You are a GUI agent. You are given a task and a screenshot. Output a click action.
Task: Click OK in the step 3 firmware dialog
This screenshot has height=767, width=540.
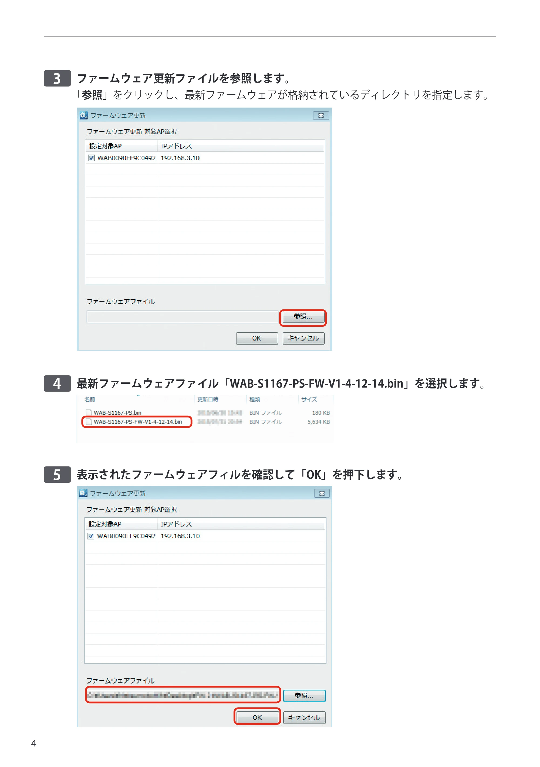coord(257,338)
